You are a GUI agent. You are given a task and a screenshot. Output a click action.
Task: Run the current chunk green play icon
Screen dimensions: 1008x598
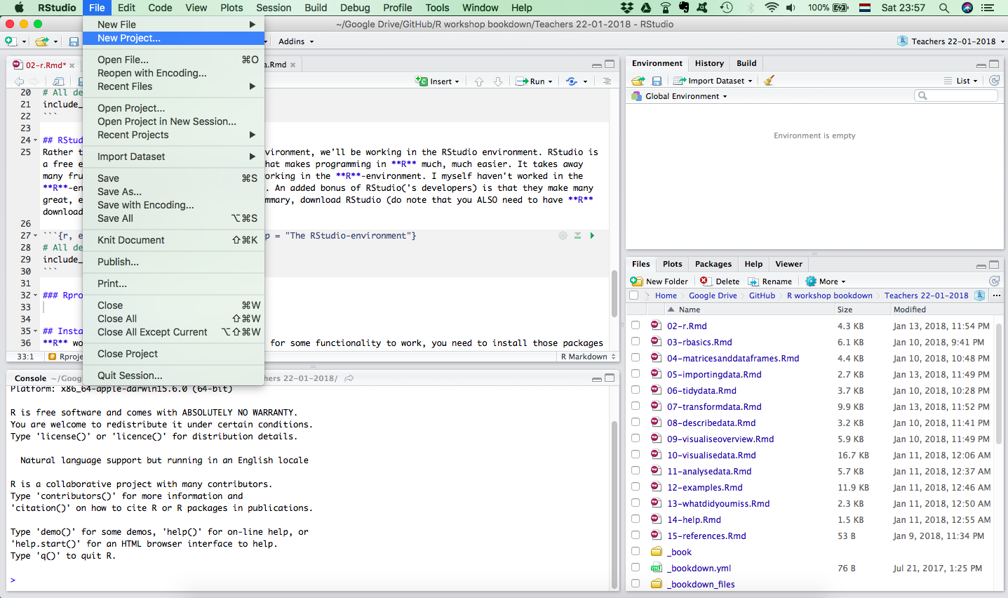point(592,236)
